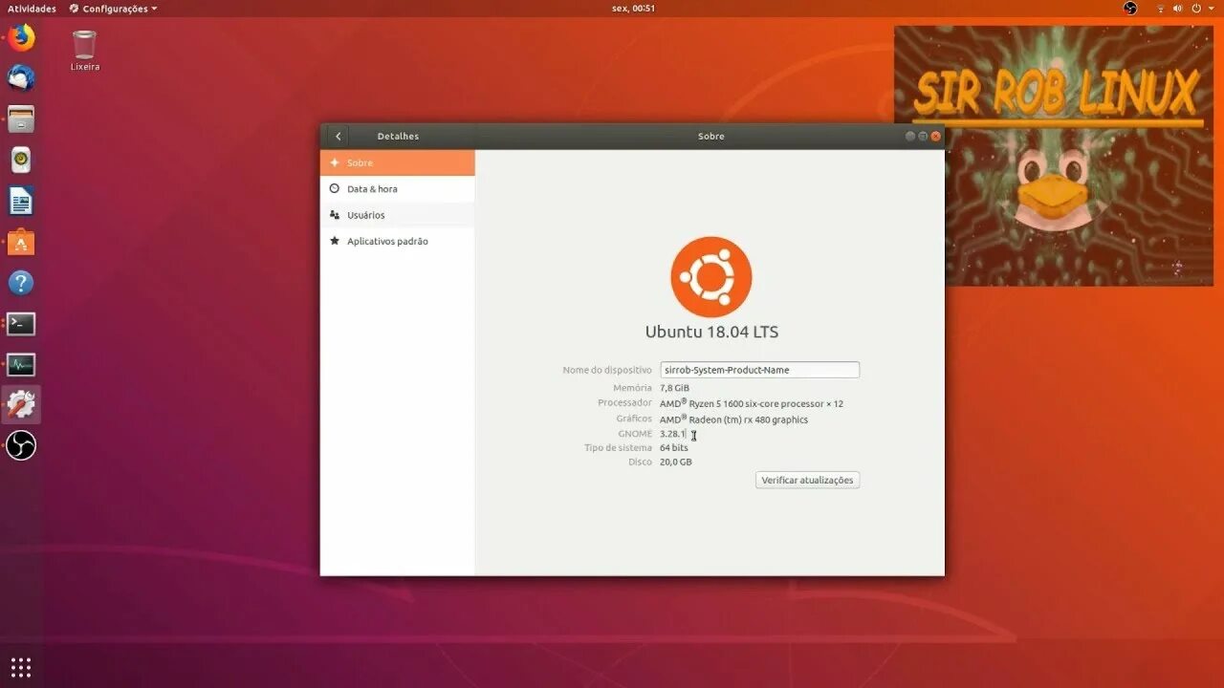Click the clock sex, 00:51
Screen dimensions: 1224x688
pyautogui.click(x=633, y=9)
